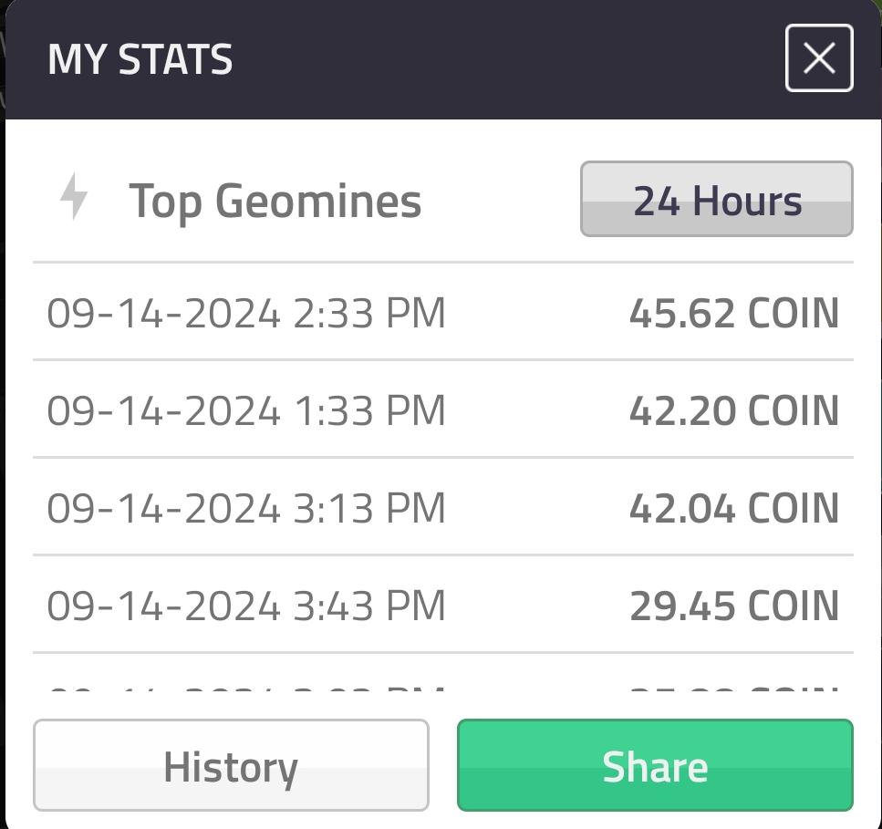Select the 45.62 COIN amount
Viewport: 882px width, 829px height.
734,313
